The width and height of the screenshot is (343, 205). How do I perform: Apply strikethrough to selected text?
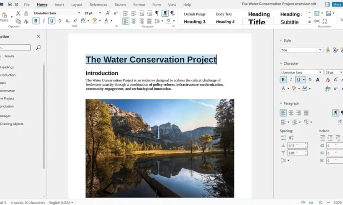point(59,20)
